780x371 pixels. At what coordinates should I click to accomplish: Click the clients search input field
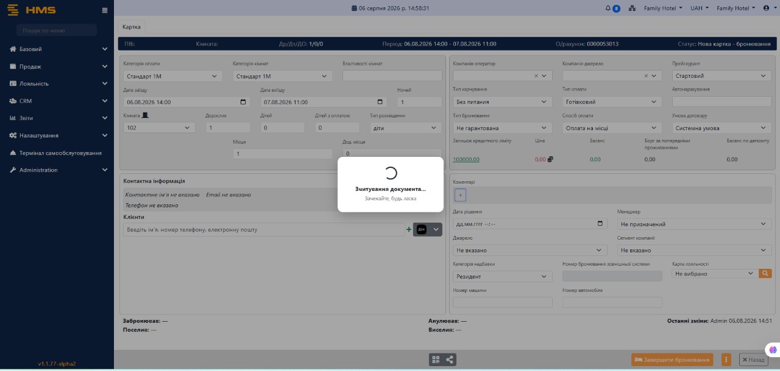(263, 229)
